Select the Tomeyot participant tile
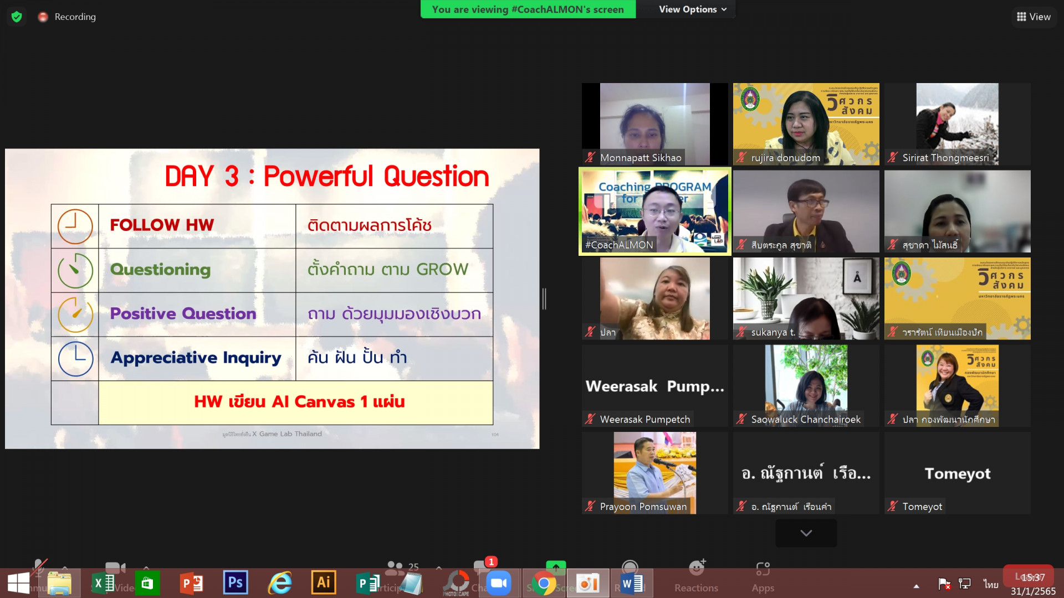 [957, 473]
